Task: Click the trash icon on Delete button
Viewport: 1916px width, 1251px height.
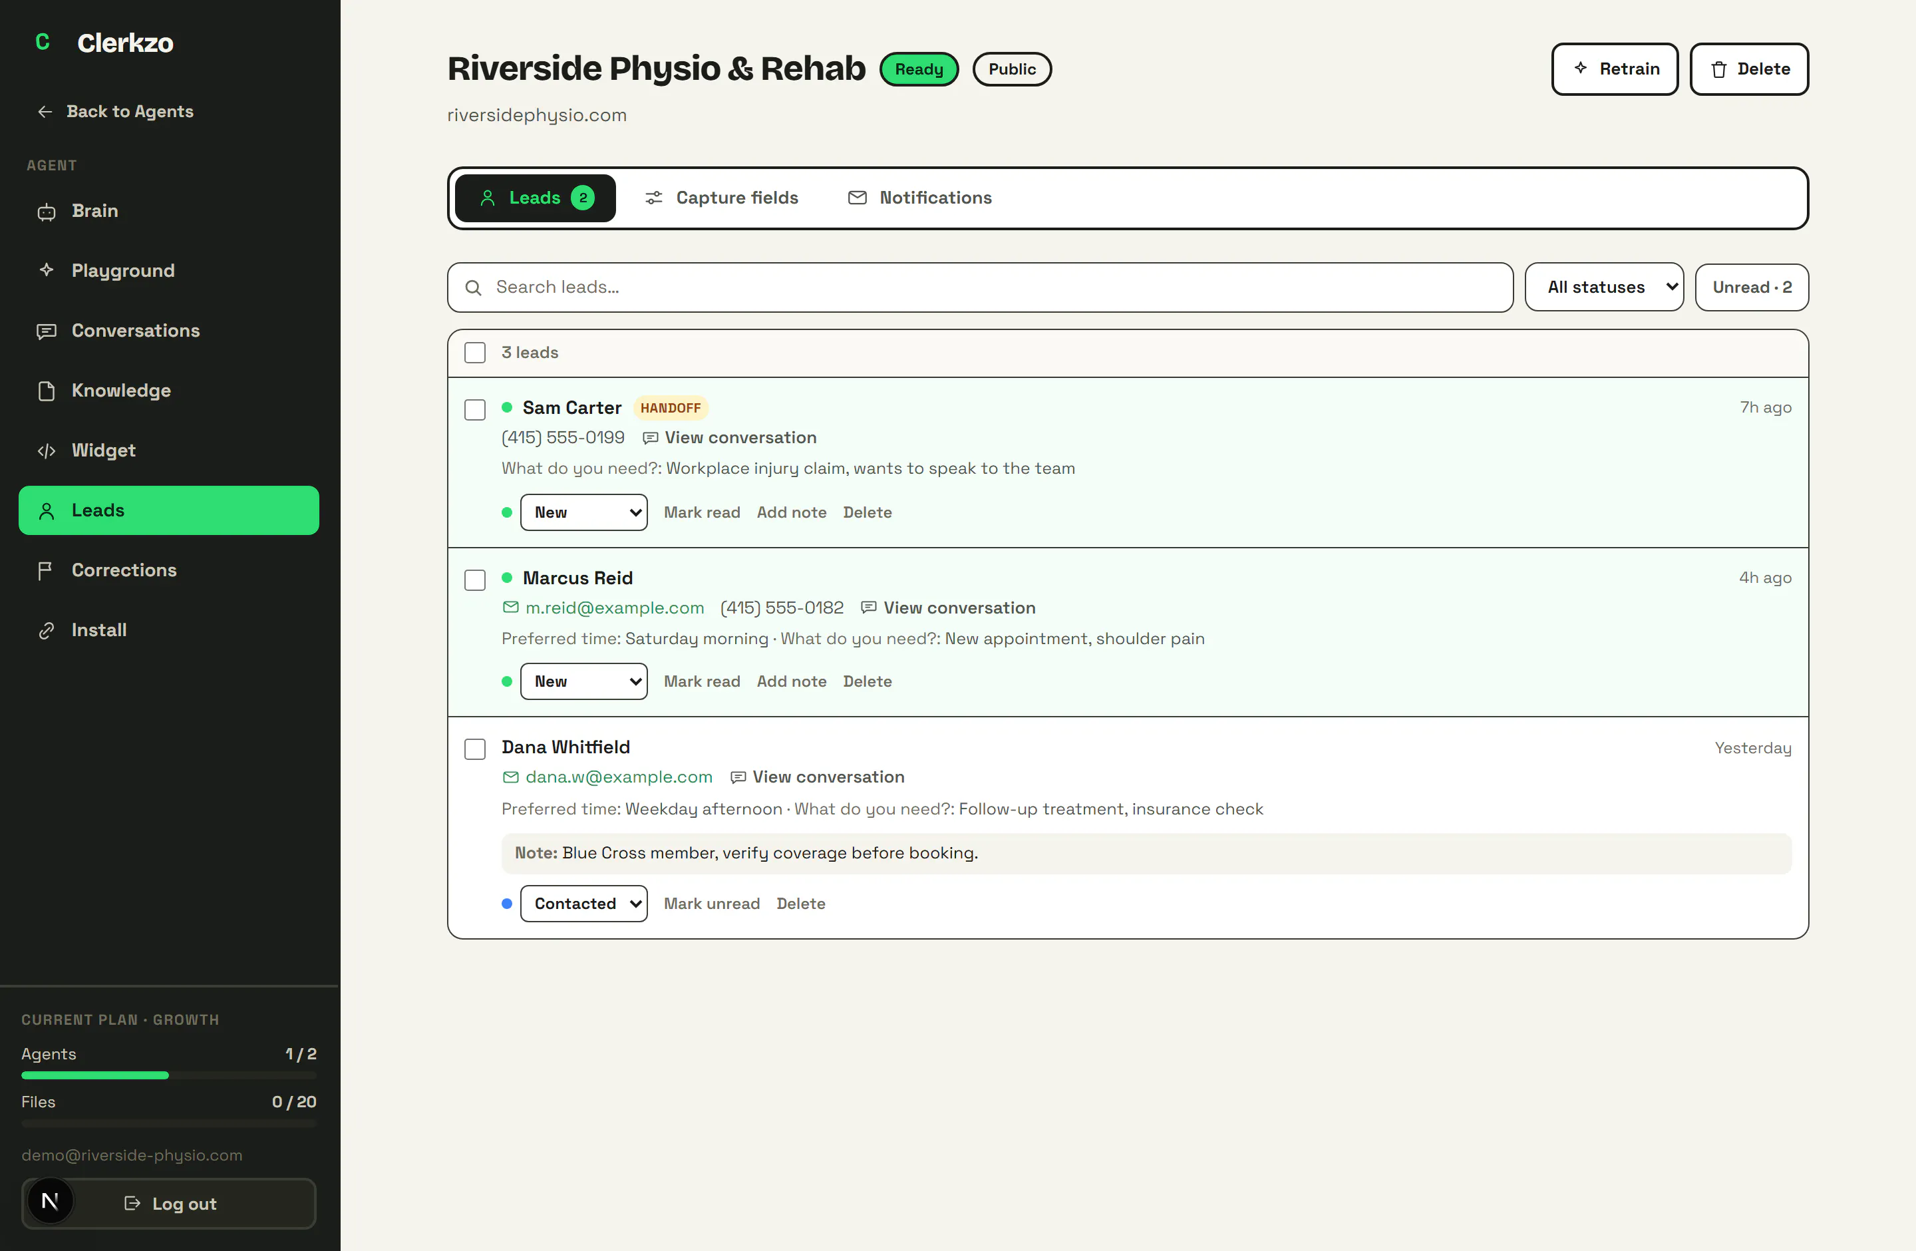Action: tap(1719, 69)
